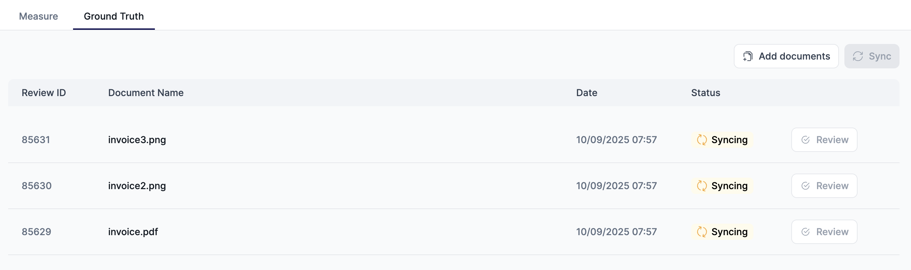This screenshot has width=911, height=270.
Task: Click the Date column header
Action: pos(587,93)
